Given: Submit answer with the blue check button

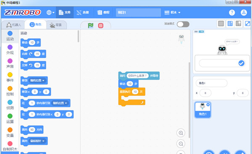Looking at the screenshot, I should click(241, 63).
